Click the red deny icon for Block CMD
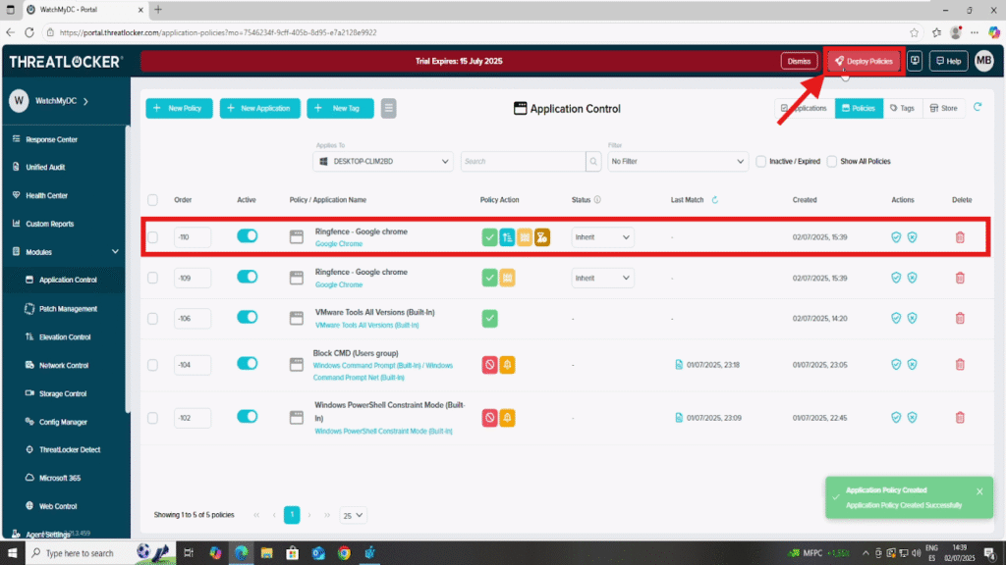 click(x=489, y=365)
